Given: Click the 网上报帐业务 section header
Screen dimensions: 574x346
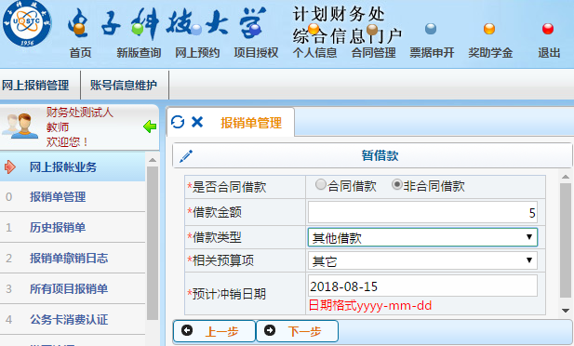Looking at the screenshot, I should (x=73, y=167).
